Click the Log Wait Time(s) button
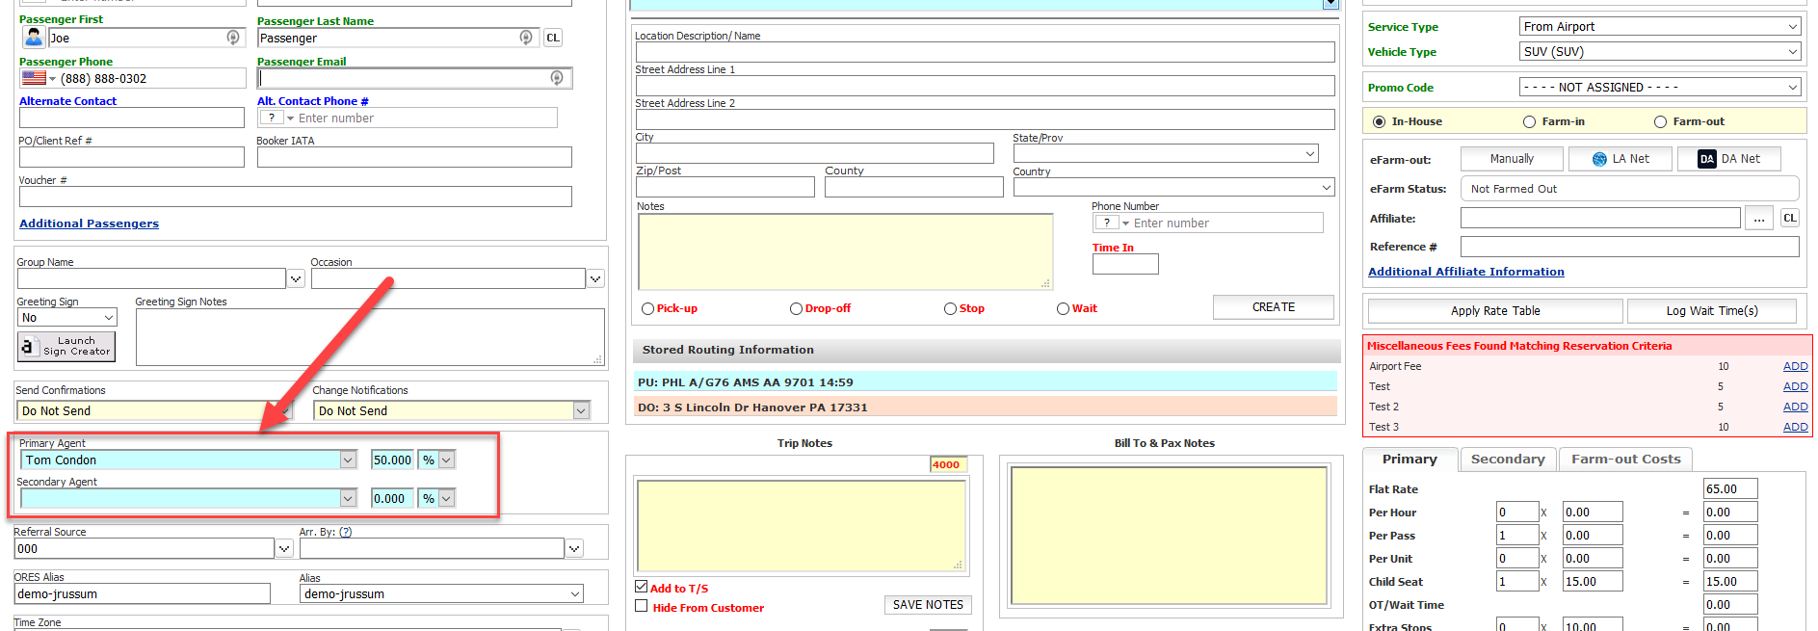The image size is (1818, 631). [1712, 310]
